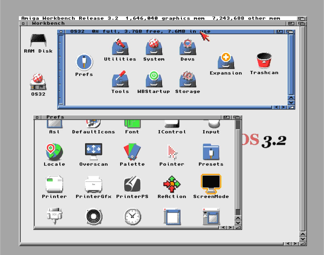Select the Trashcan icon

coord(264,60)
